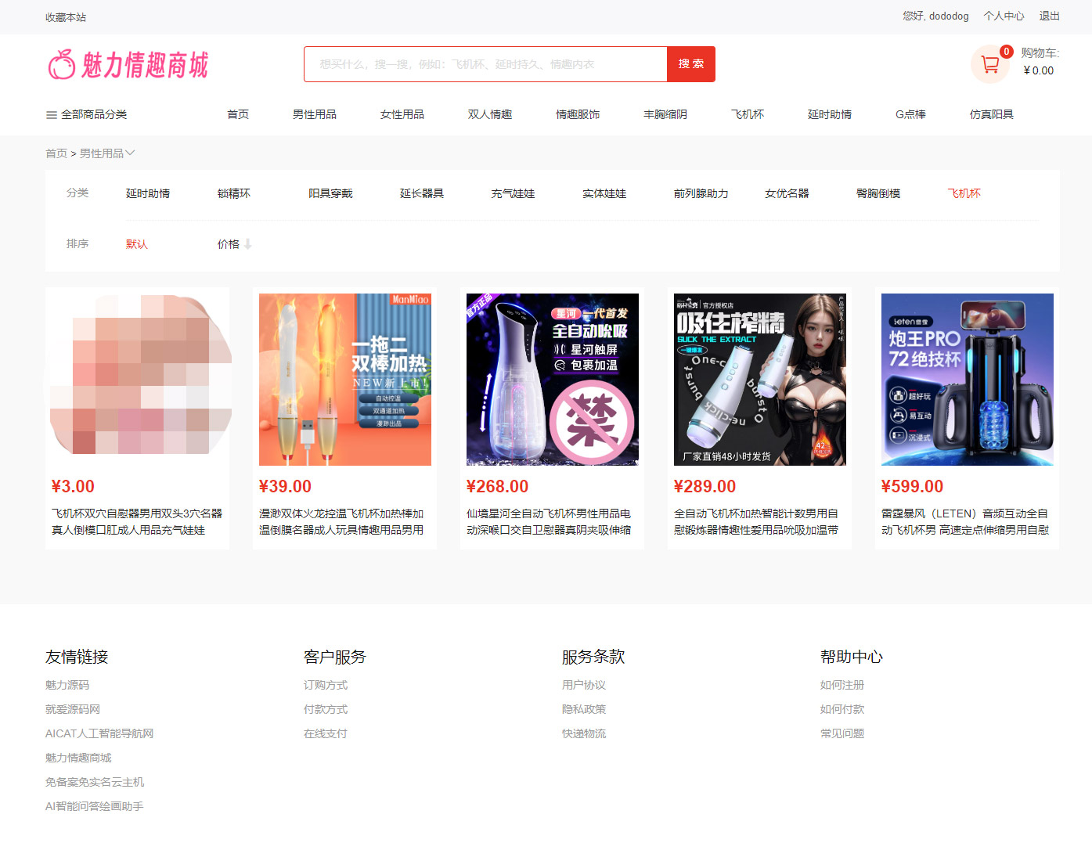Viewport: 1092px width, 861px height.
Task: Open 就爱源码网 footer link
Action: pyautogui.click(x=73, y=709)
